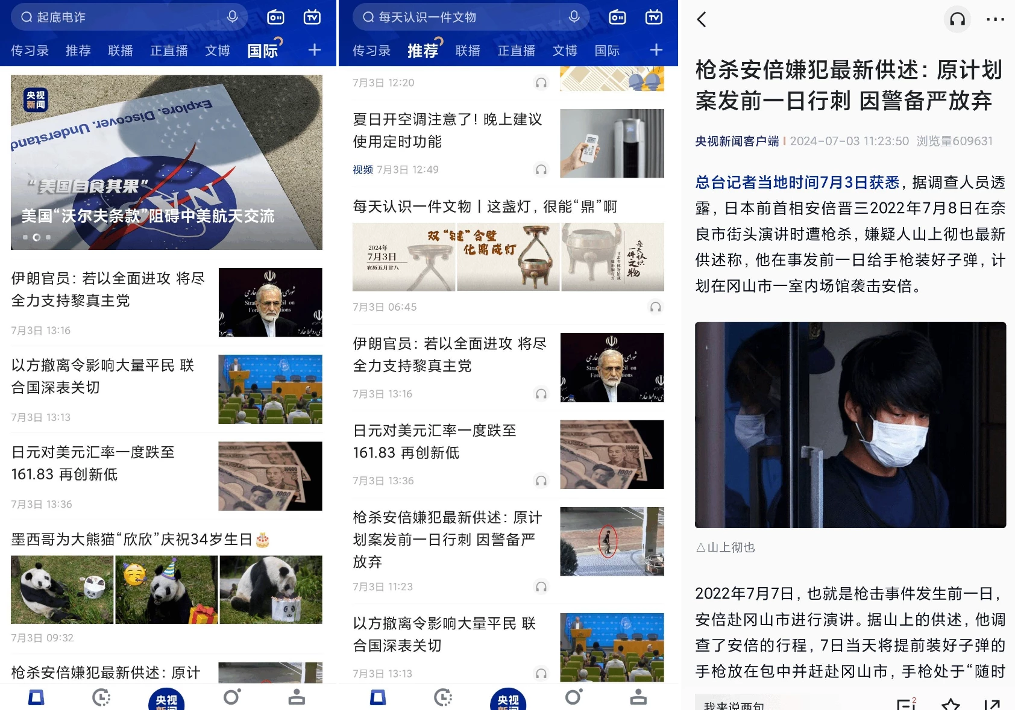Play audio for the 夏日开空调 article via headphone icon
Screen dimensions: 1015x710
tap(541, 170)
